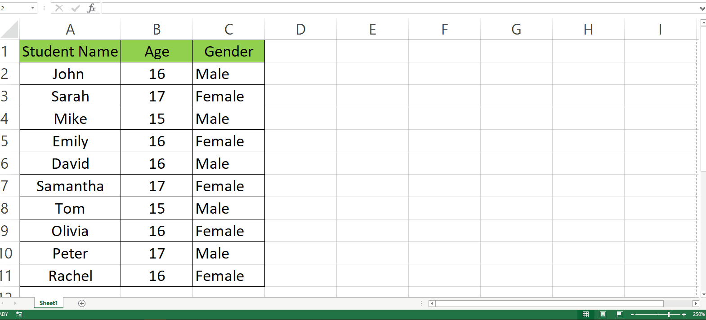706x320 pixels.
Task: Click the READY status indicator
Action: point(4,315)
